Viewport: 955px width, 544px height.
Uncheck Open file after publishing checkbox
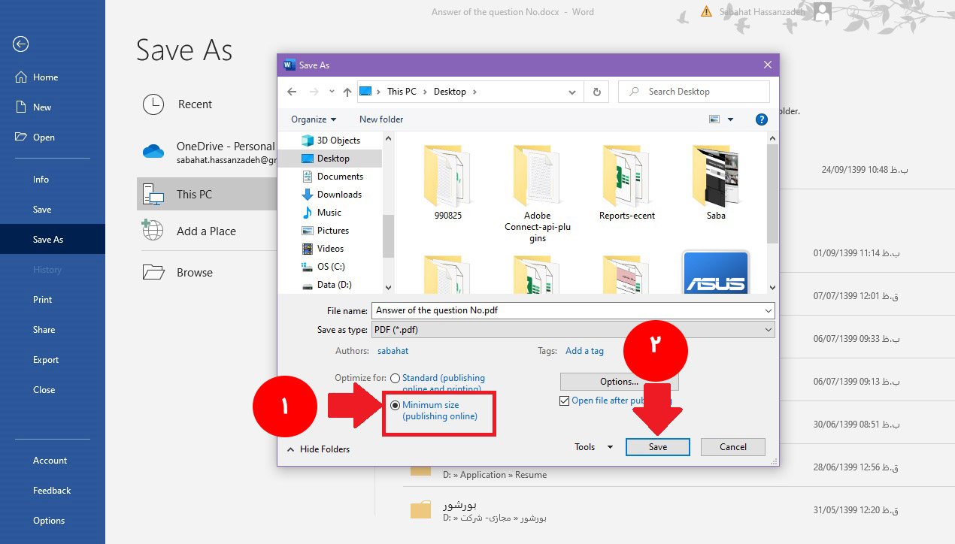pos(565,401)
